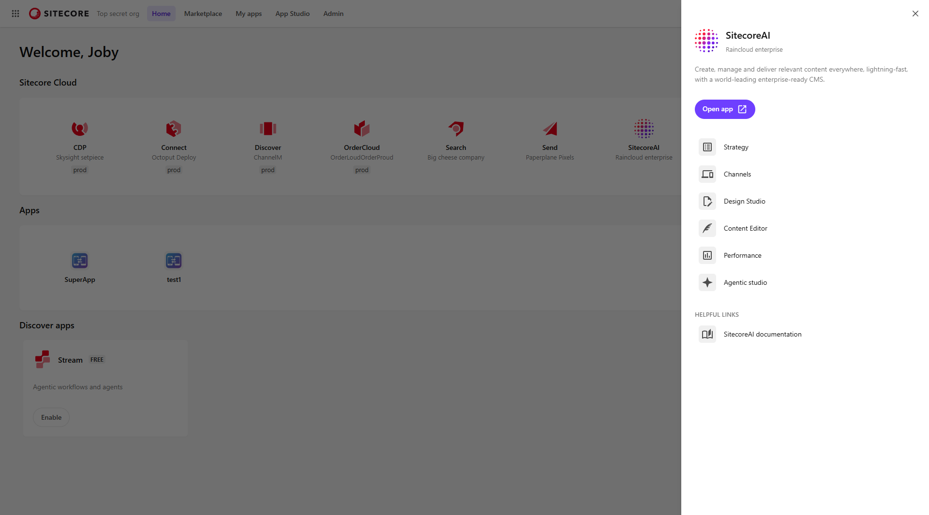Click the Stream card title

coord(70,360)
